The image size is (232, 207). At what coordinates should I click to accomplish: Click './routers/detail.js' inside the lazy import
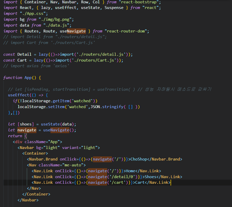101,54
